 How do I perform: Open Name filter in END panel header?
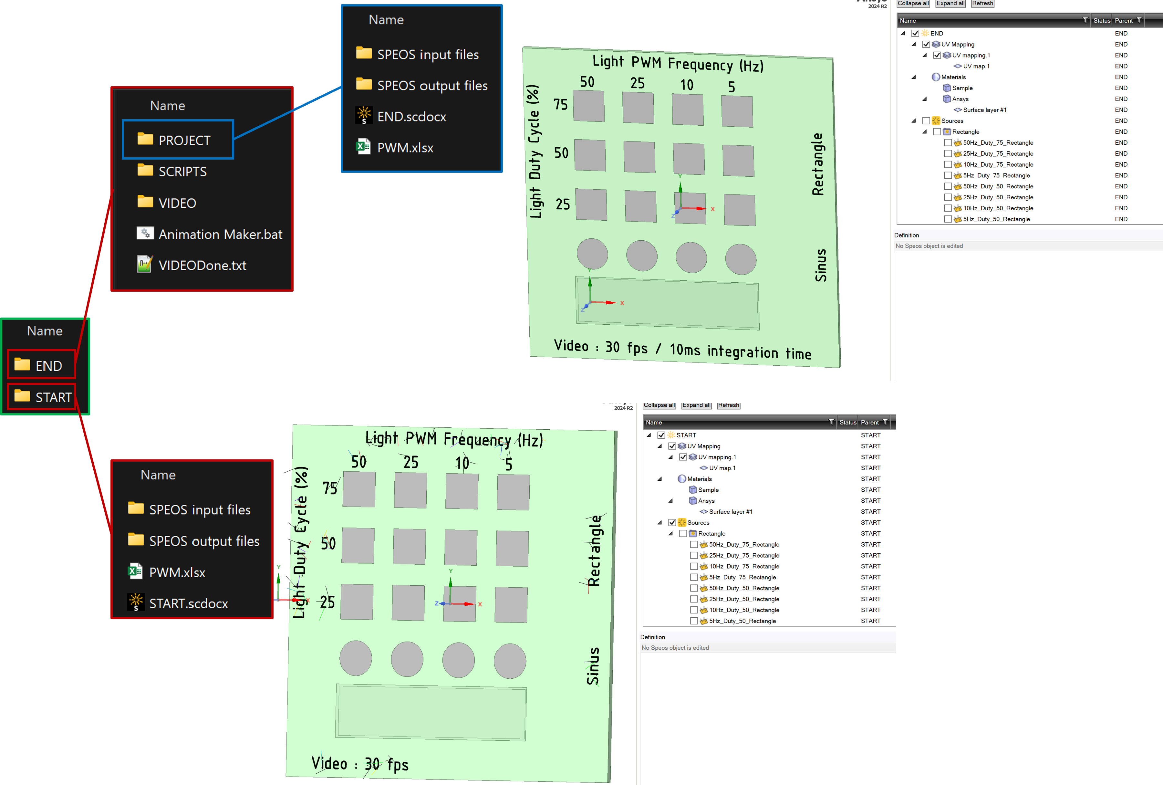[1085, 20]
